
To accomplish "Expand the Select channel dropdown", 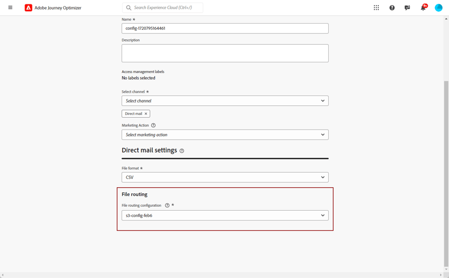I will [x=225, y=101].
